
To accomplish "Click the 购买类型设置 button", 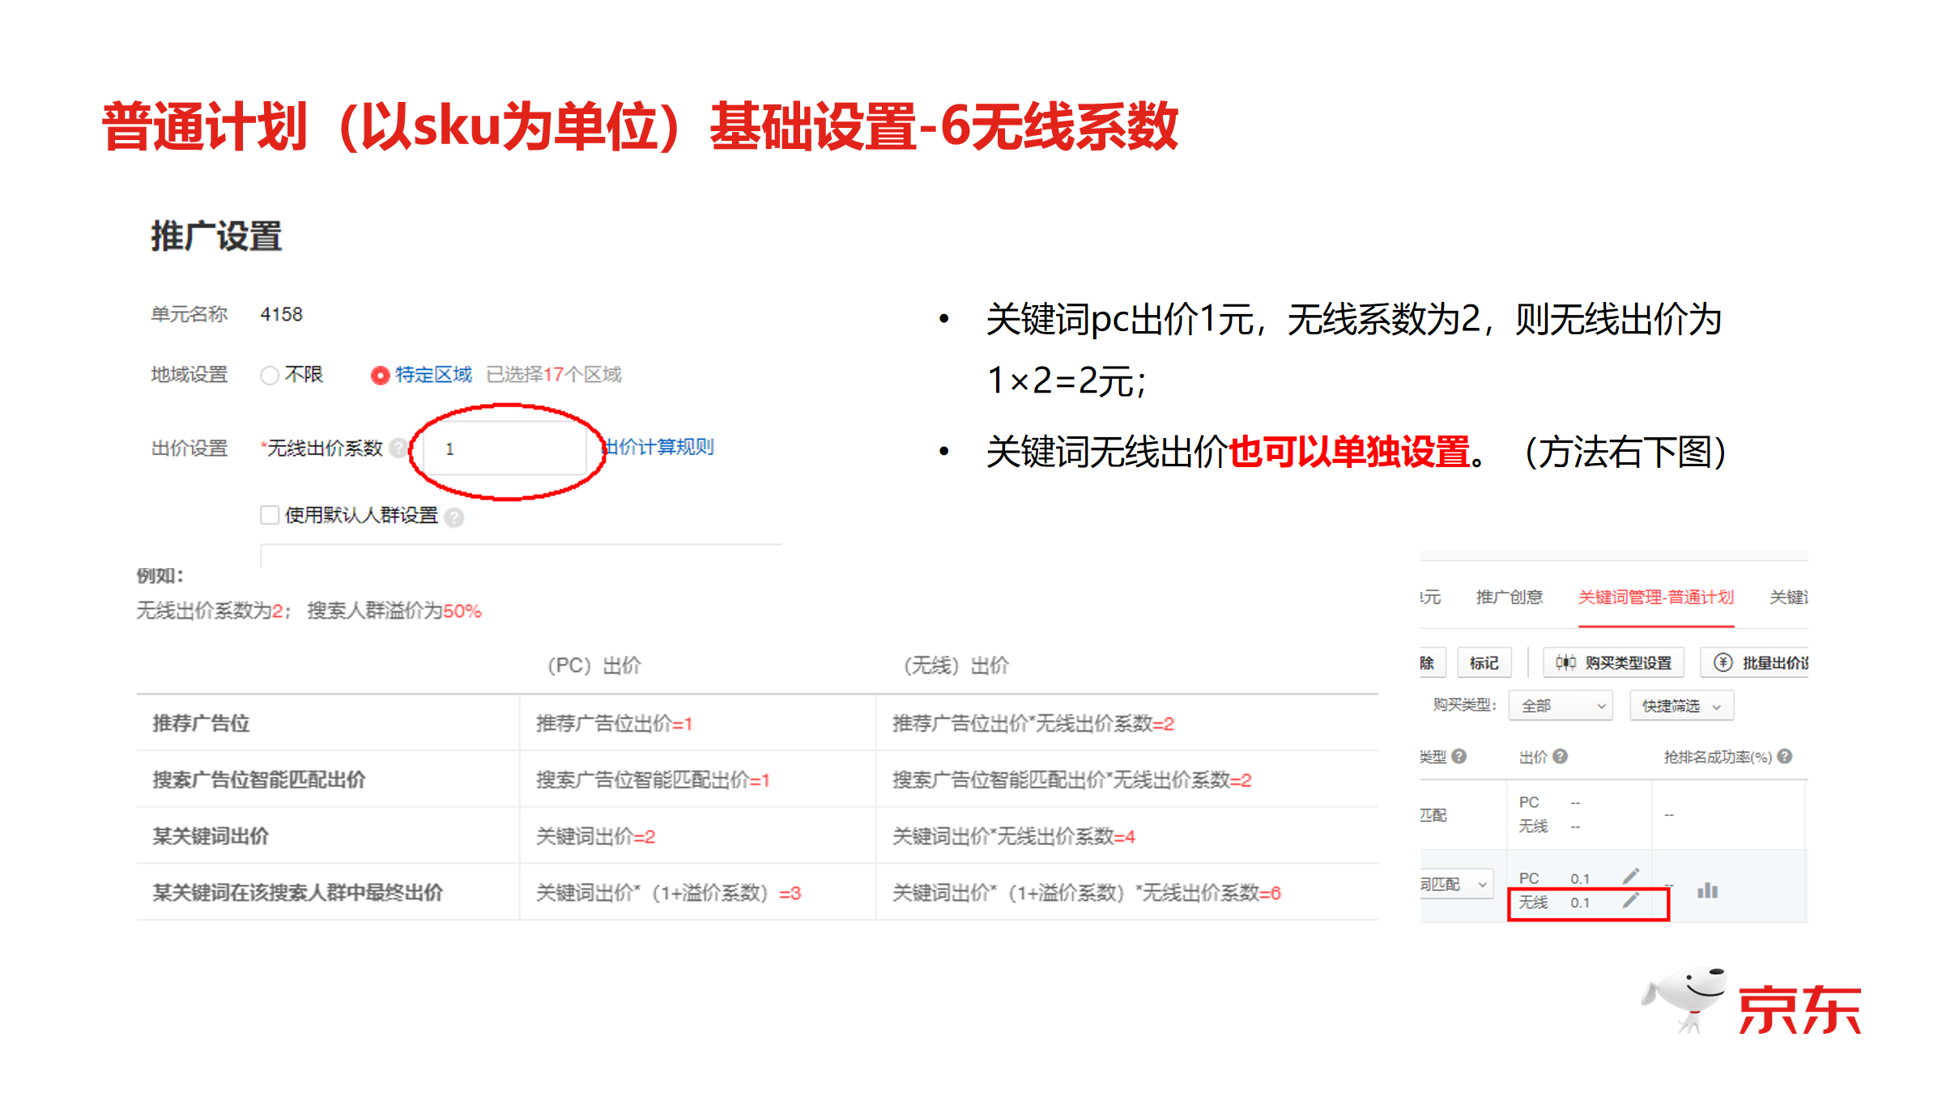I will point(1613,663).
